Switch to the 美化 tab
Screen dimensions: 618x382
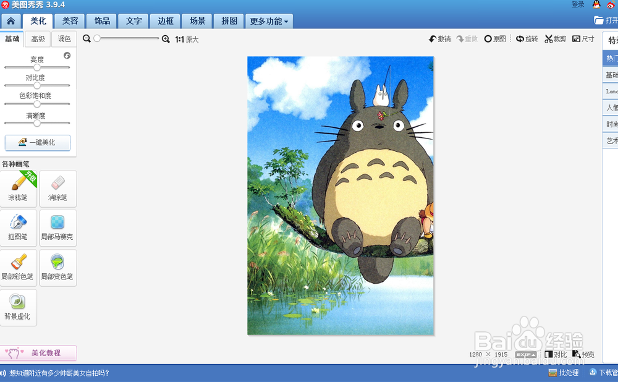pos(38,21)
